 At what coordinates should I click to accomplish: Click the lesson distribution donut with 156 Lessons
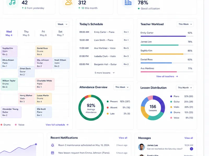pos(153,108)
